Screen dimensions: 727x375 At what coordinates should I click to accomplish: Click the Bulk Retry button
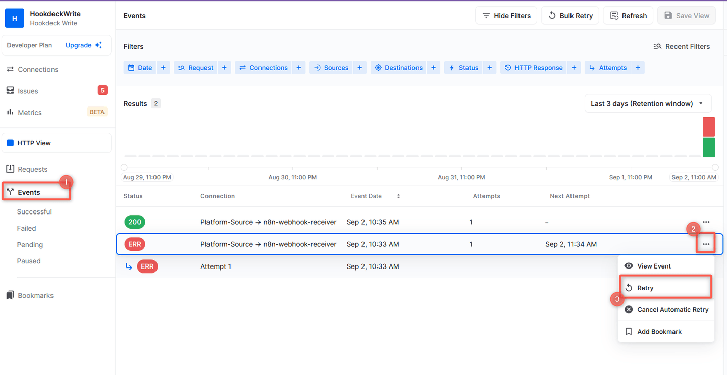point(570,15)
